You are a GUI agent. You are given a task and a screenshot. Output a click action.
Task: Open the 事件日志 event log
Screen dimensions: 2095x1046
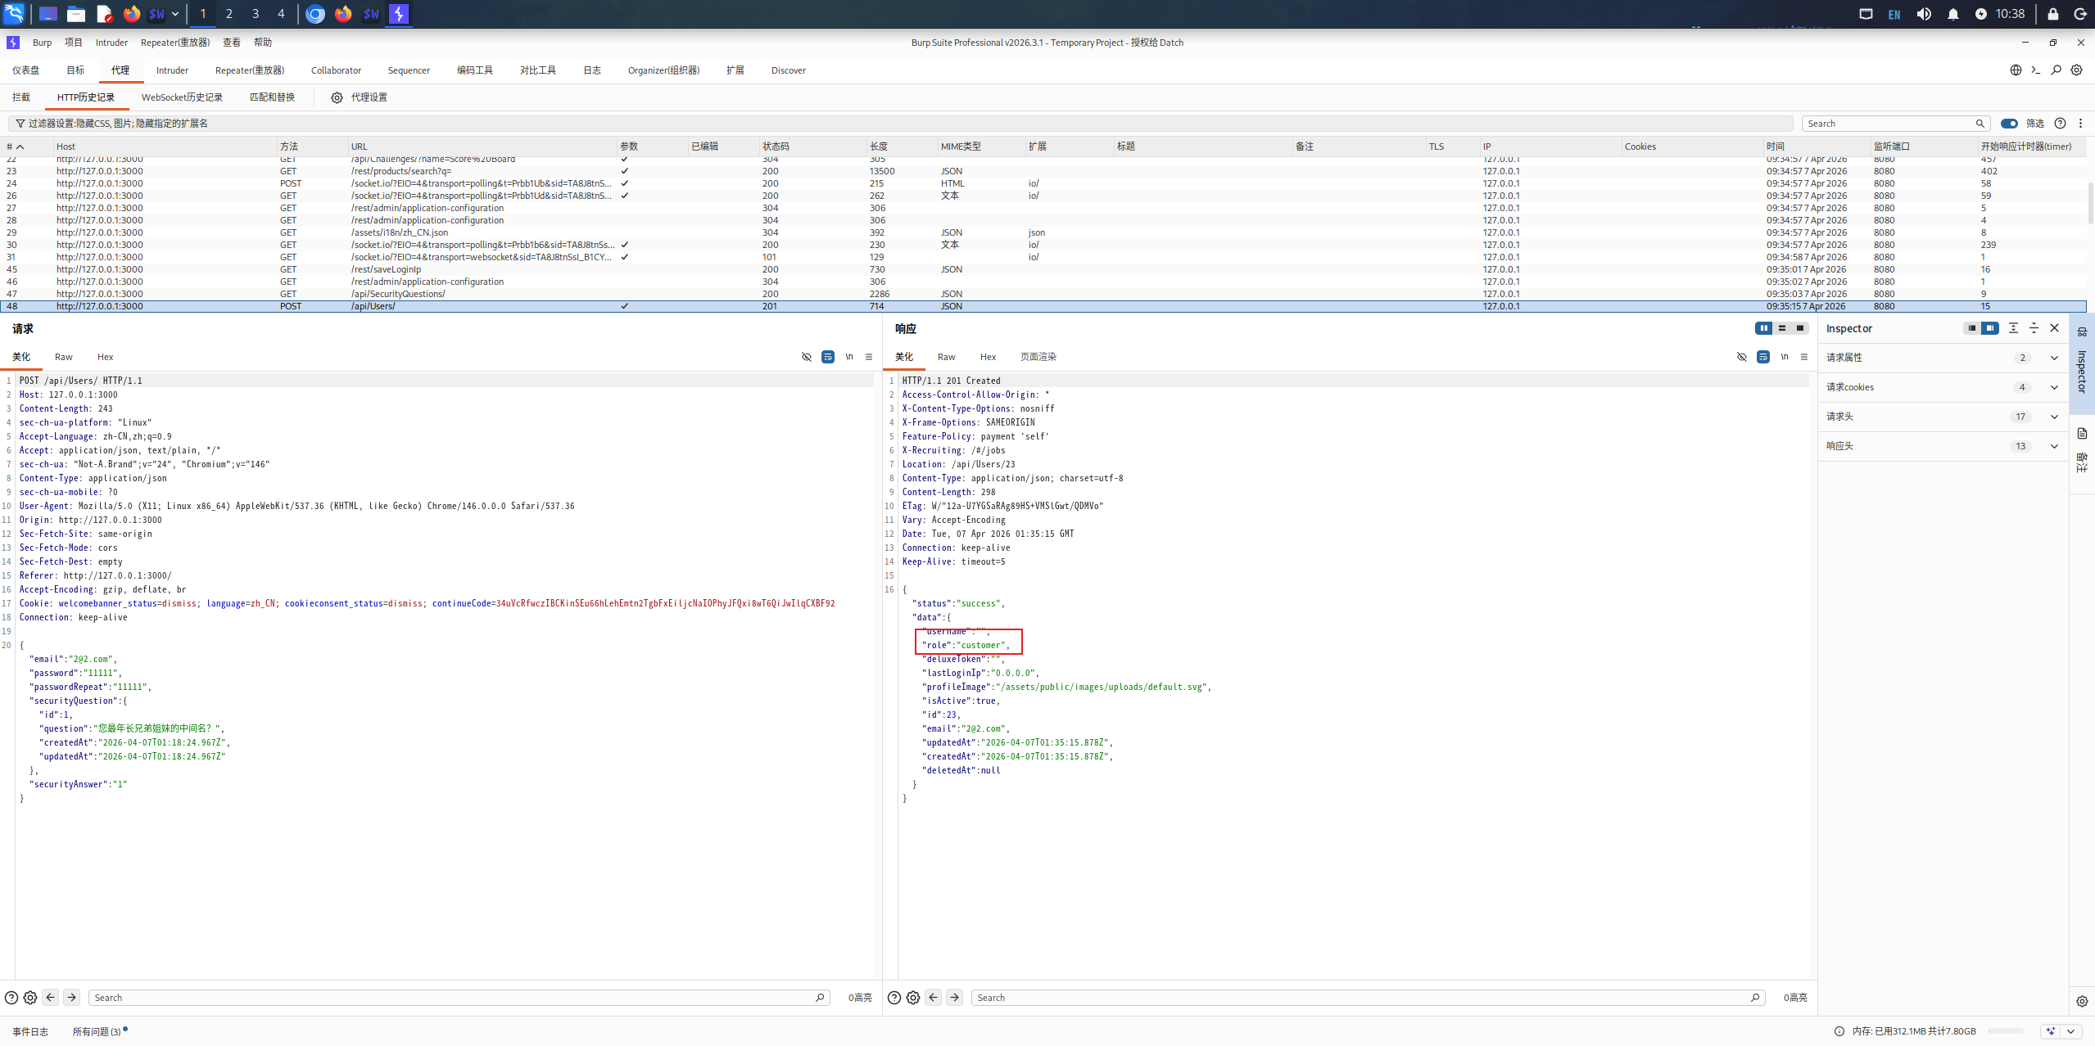[x=30, y=1032]
